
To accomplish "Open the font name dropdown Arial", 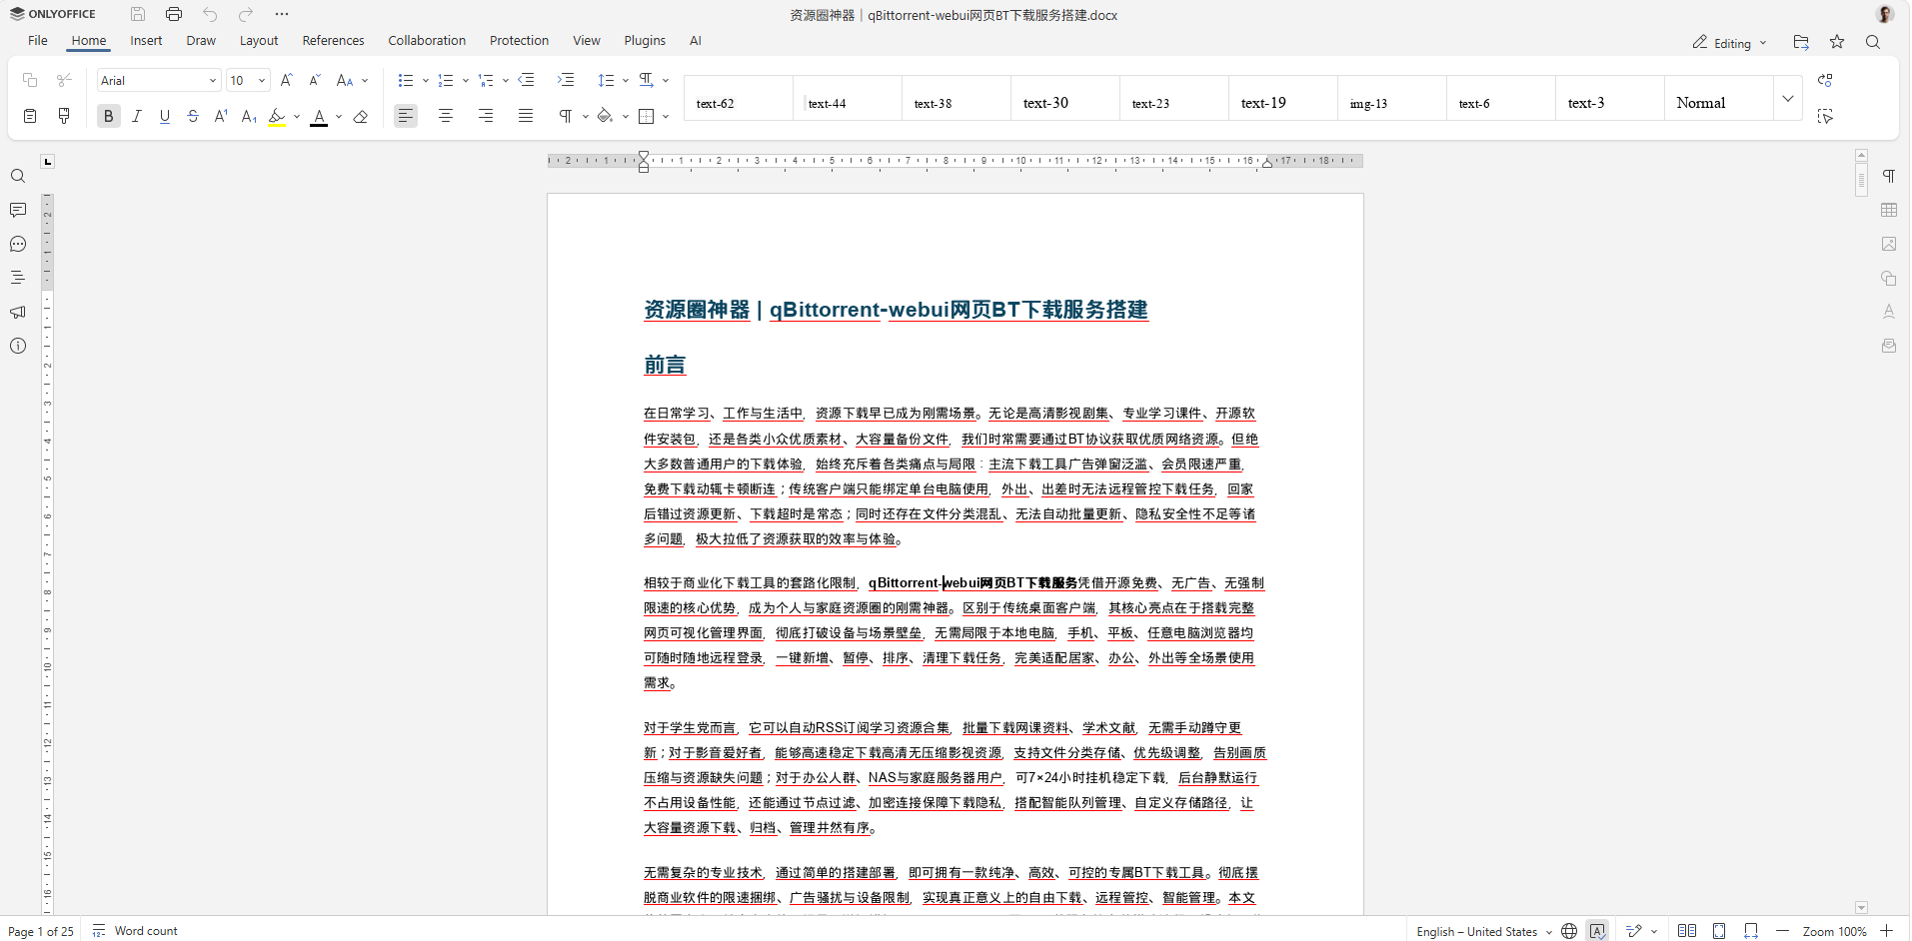I will click(x=158, y=80).
